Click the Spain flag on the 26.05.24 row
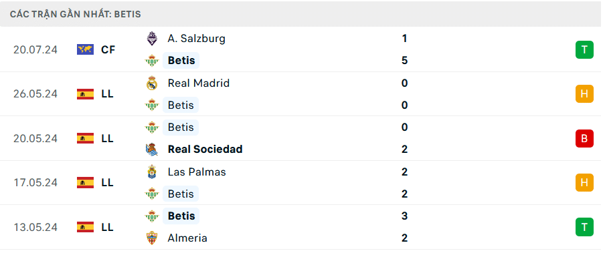This screenshot has height=255, width=603. pyautogui.click(x=86, y=94)
